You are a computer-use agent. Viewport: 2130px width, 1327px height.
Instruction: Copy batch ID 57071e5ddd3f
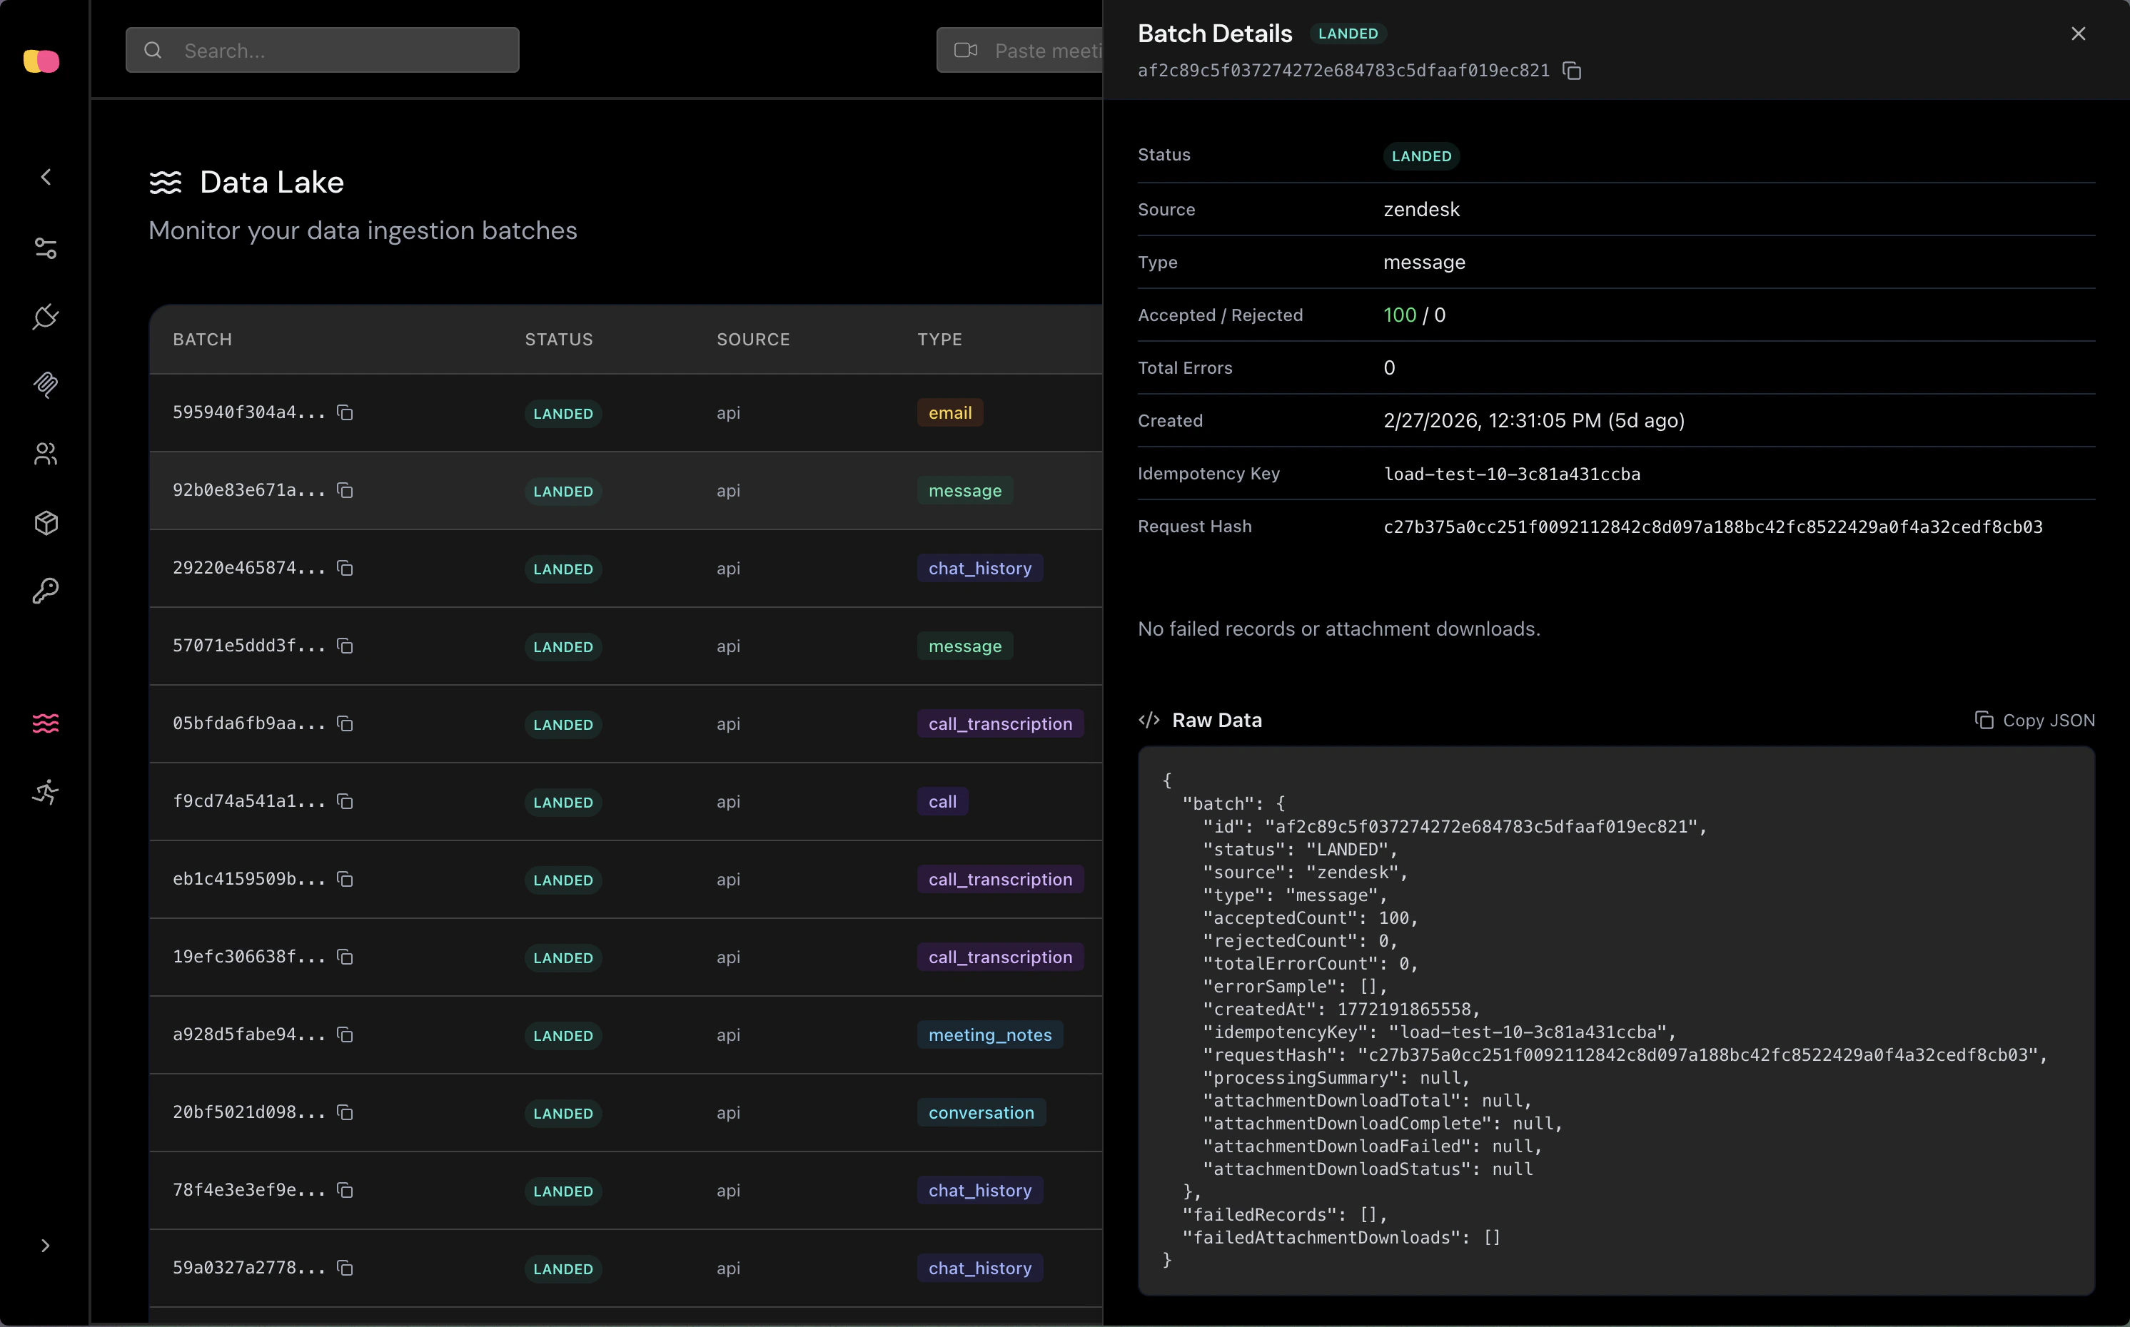tap(345, 646)
